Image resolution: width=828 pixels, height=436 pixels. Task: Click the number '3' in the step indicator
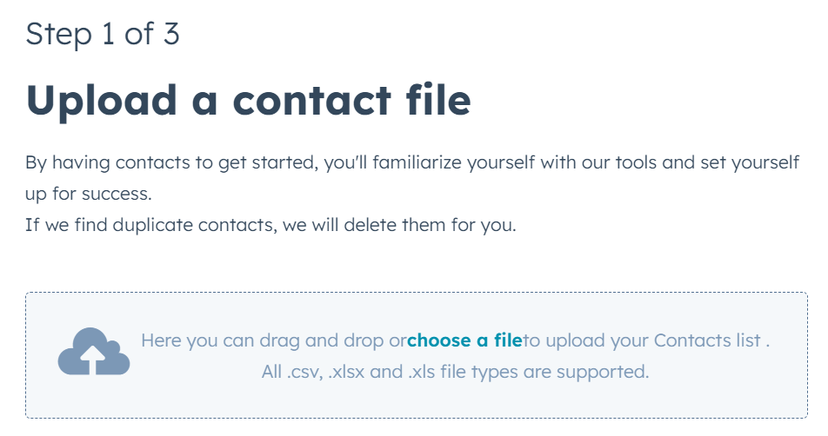pyautogui.click(x=170, y=34)
